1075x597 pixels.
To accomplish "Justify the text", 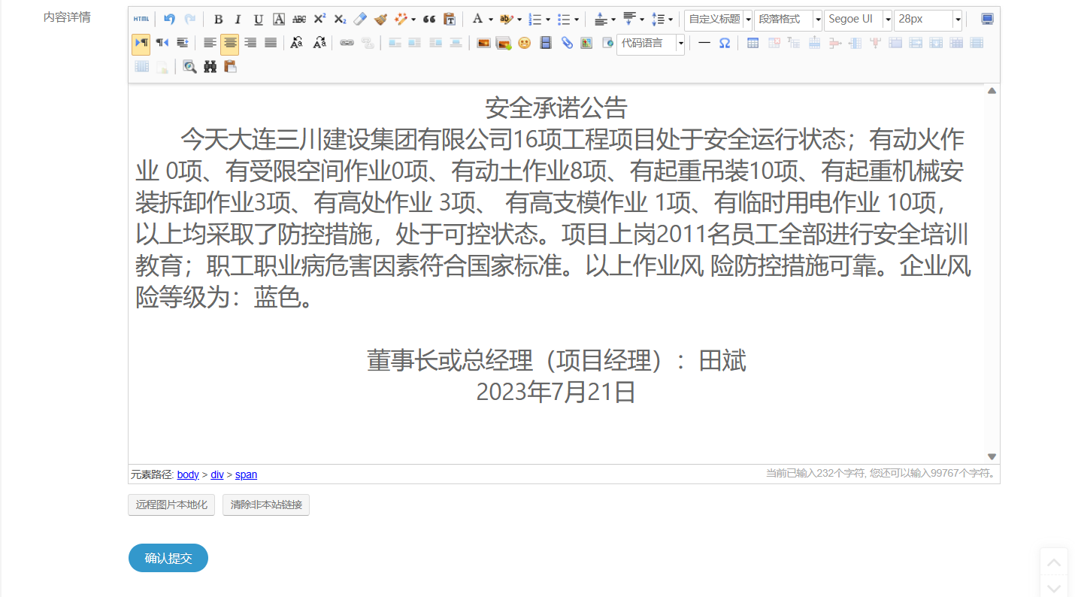I will coord(271,43).
